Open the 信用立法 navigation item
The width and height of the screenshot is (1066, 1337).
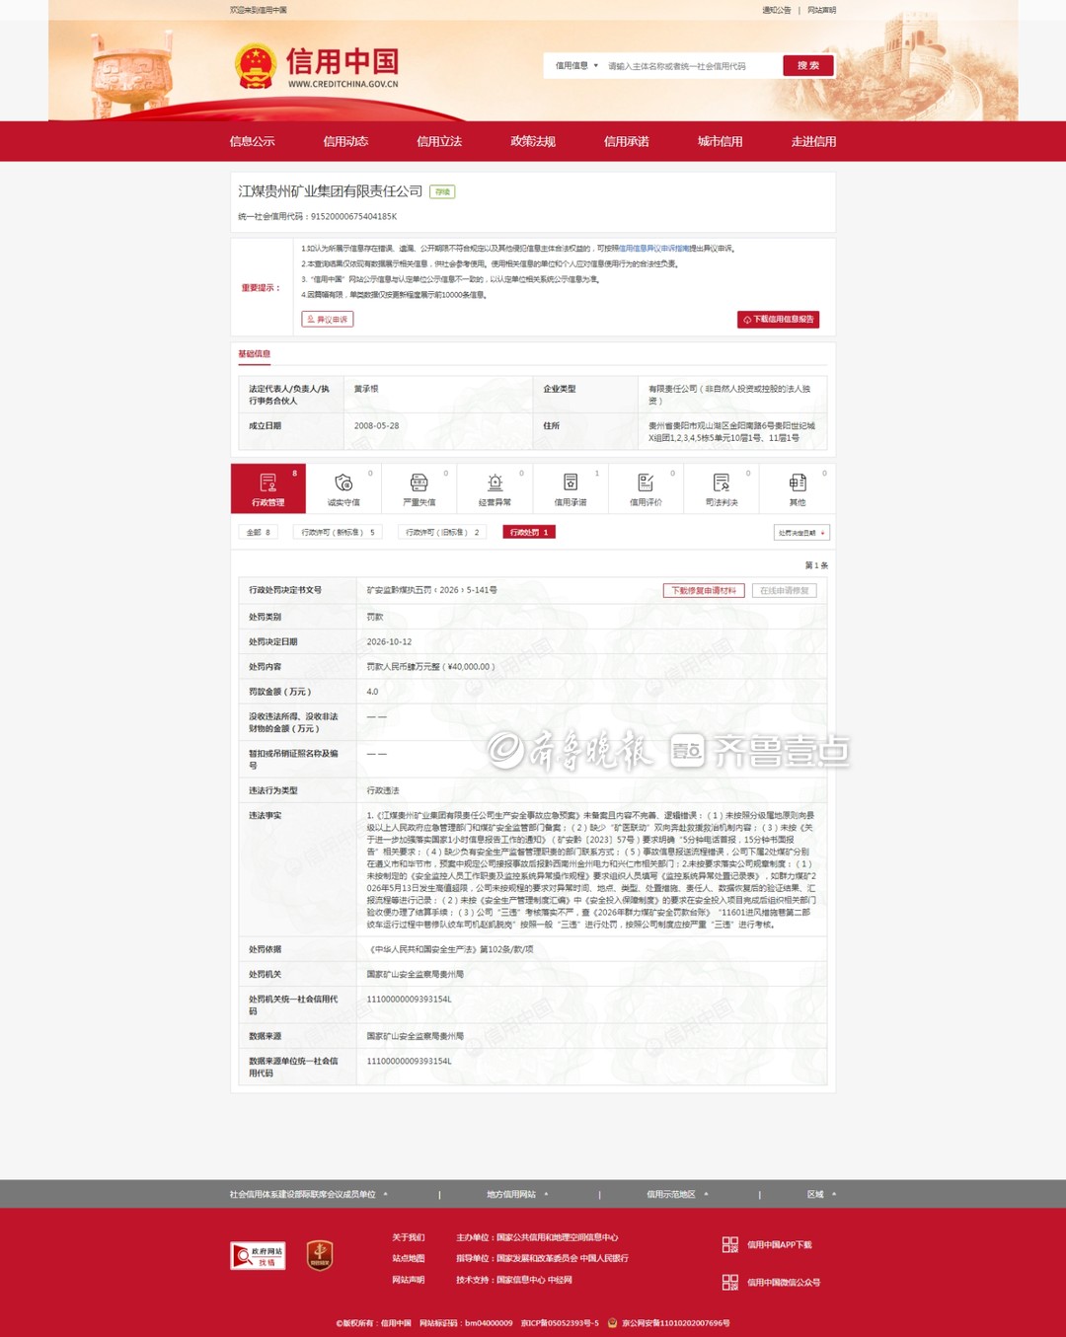coord(439,141)
